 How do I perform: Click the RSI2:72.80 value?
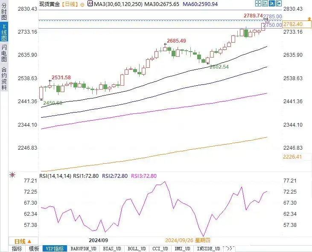click(115, 176)
